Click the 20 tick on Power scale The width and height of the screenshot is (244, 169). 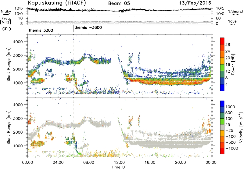pos(228,58)
